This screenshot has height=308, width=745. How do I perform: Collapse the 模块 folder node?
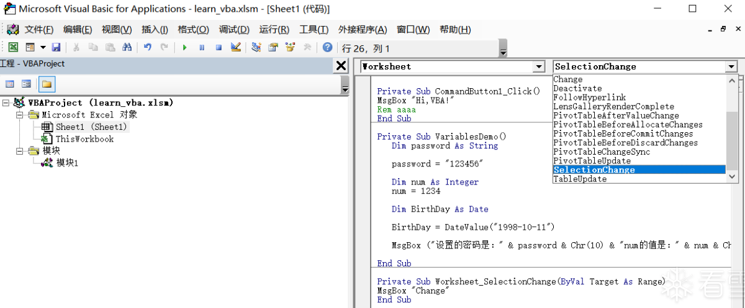coord(19,151)
